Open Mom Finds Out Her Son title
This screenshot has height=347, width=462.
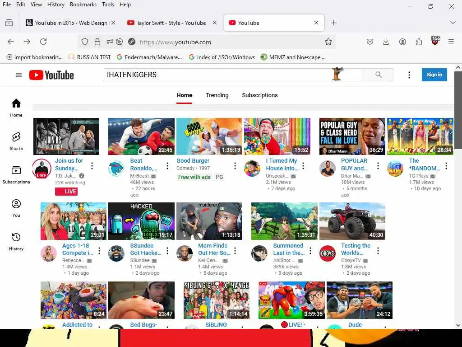(x=214, y=249)
